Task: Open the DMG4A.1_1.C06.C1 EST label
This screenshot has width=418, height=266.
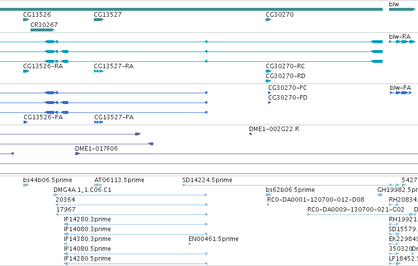Action: (x=83, y=190)
